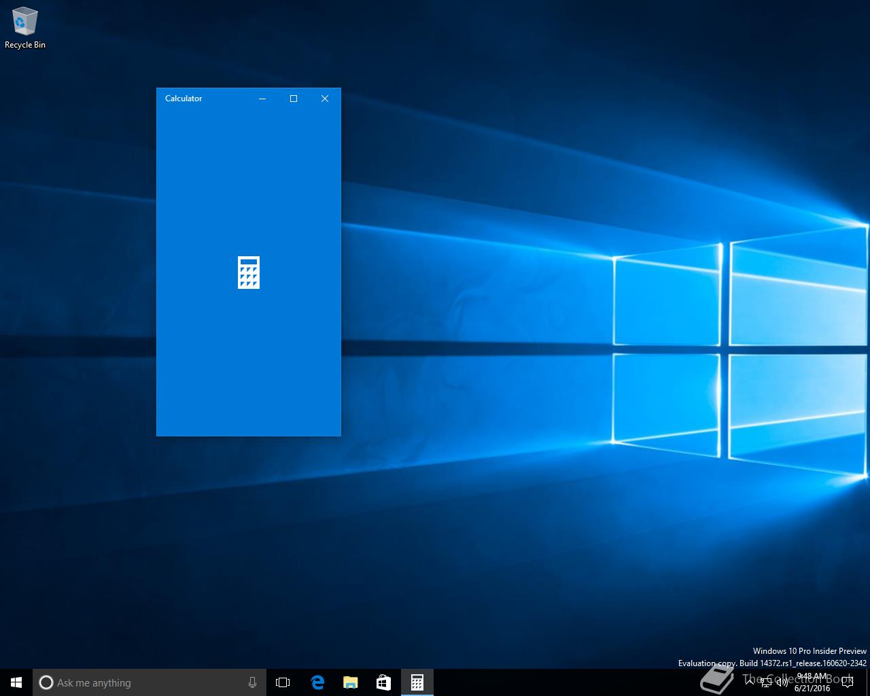Close the Calculator window
870x696 pixels.
[x=325, y=99]
